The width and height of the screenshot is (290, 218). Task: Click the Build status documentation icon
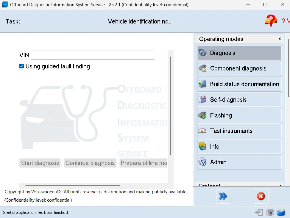pyautogui.click(x=202, y=84)
